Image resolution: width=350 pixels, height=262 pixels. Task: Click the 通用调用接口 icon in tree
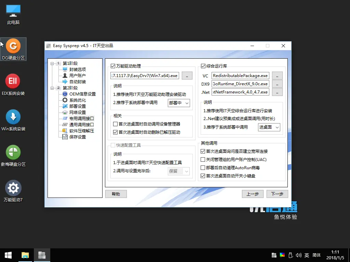click(x=65, y=125)
